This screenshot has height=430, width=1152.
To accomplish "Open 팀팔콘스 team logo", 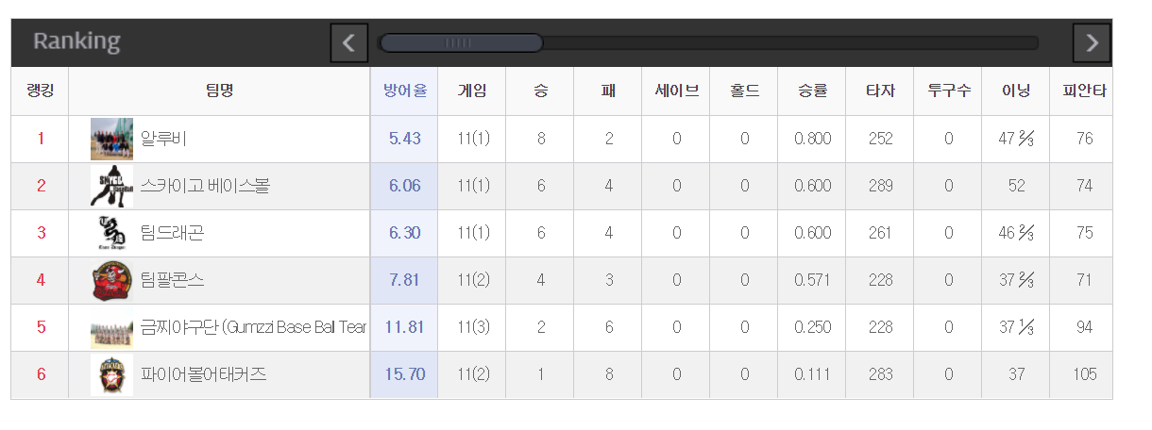I will pyautogui.click(x=112, y=280).
